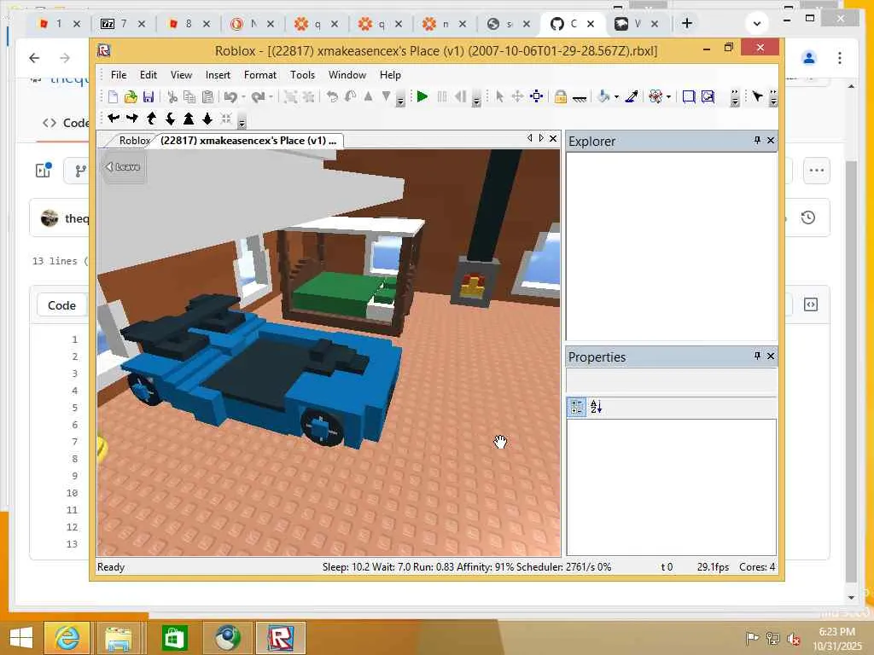Viewport: 874px width, 655px height.
Task: Tilt camera up with curved arrow
Action: [151, 118]
